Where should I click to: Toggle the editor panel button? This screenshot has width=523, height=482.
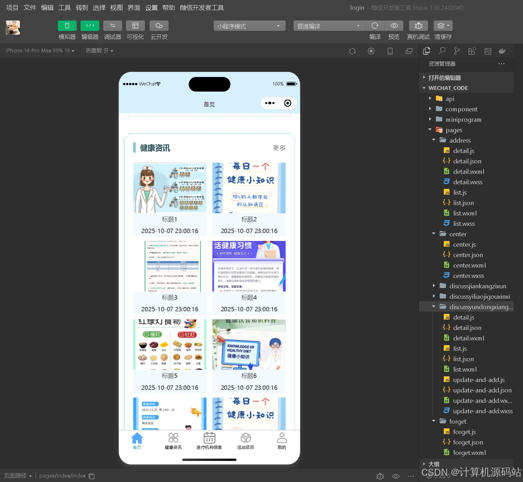90,26
